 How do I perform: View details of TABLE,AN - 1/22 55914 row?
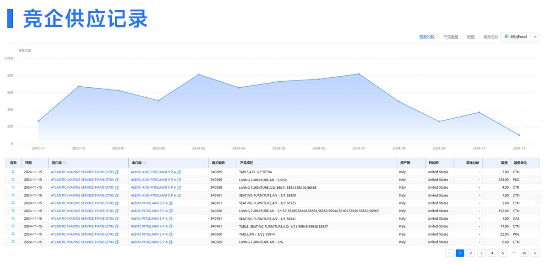pos(13,234)
